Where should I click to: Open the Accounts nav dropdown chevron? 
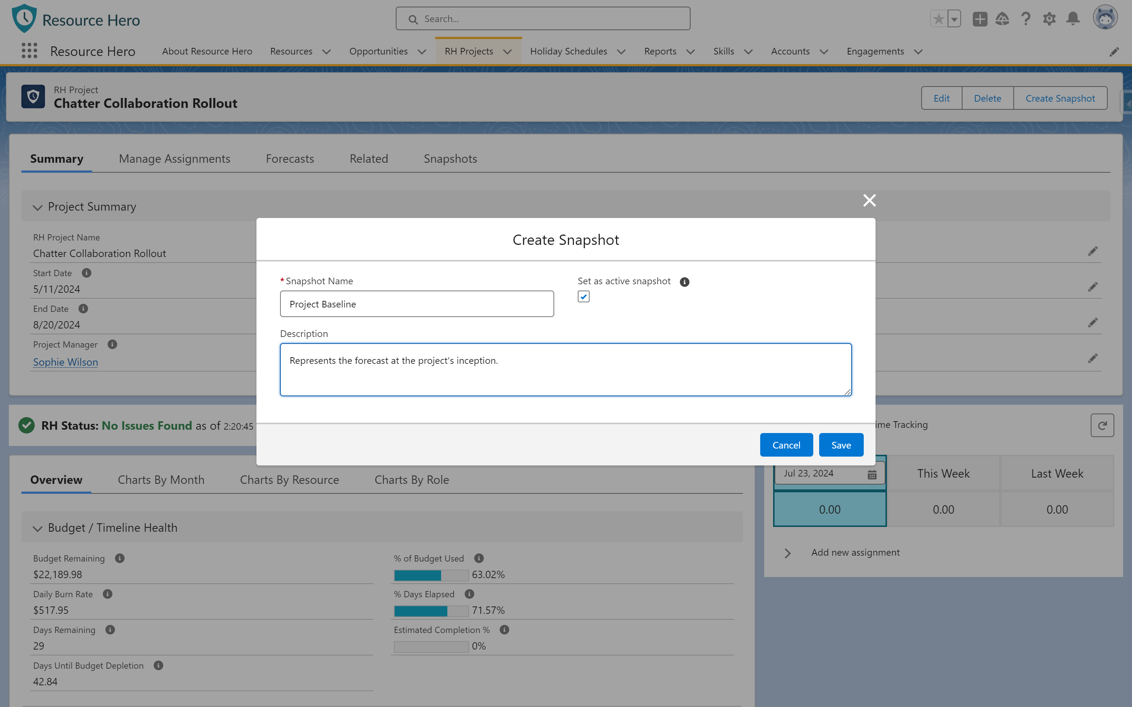pos(824,52)
